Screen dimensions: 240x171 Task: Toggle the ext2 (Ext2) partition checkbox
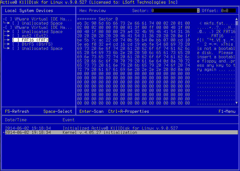[16, 36]
